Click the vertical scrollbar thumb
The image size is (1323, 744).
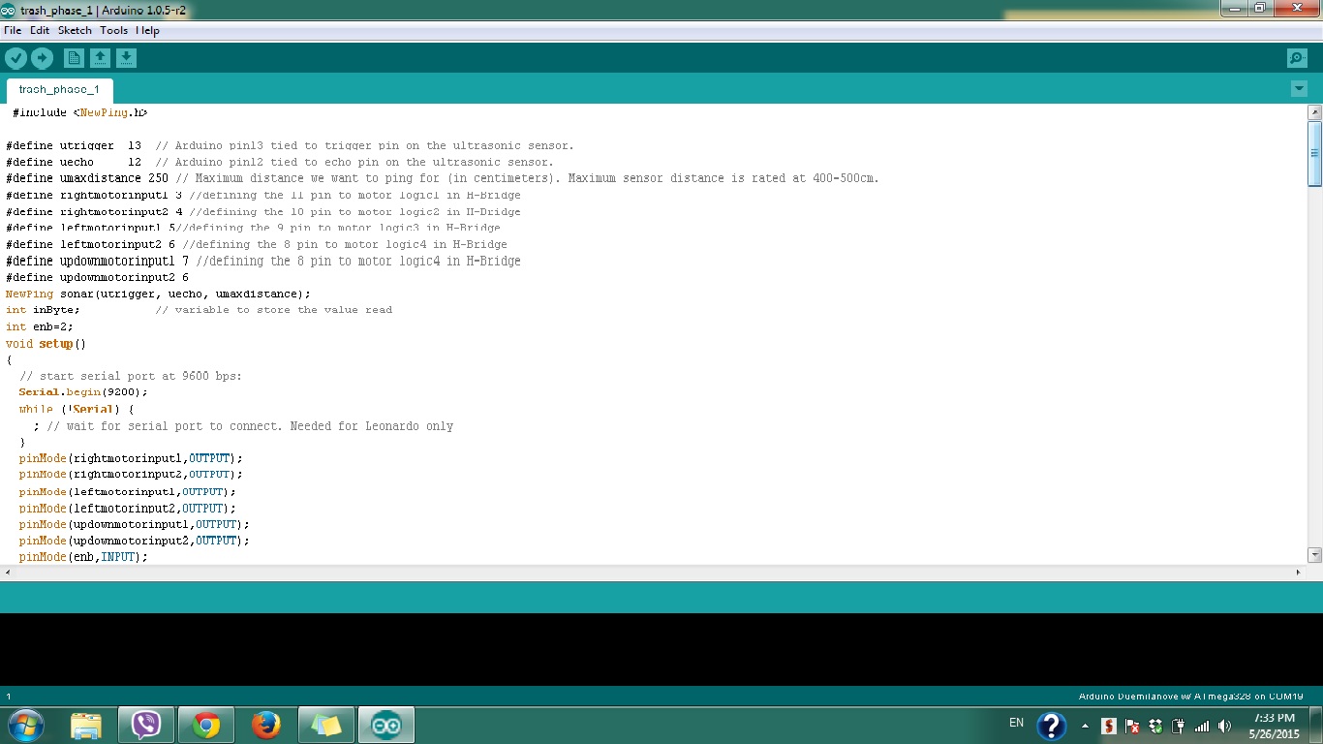(1315, 153)
